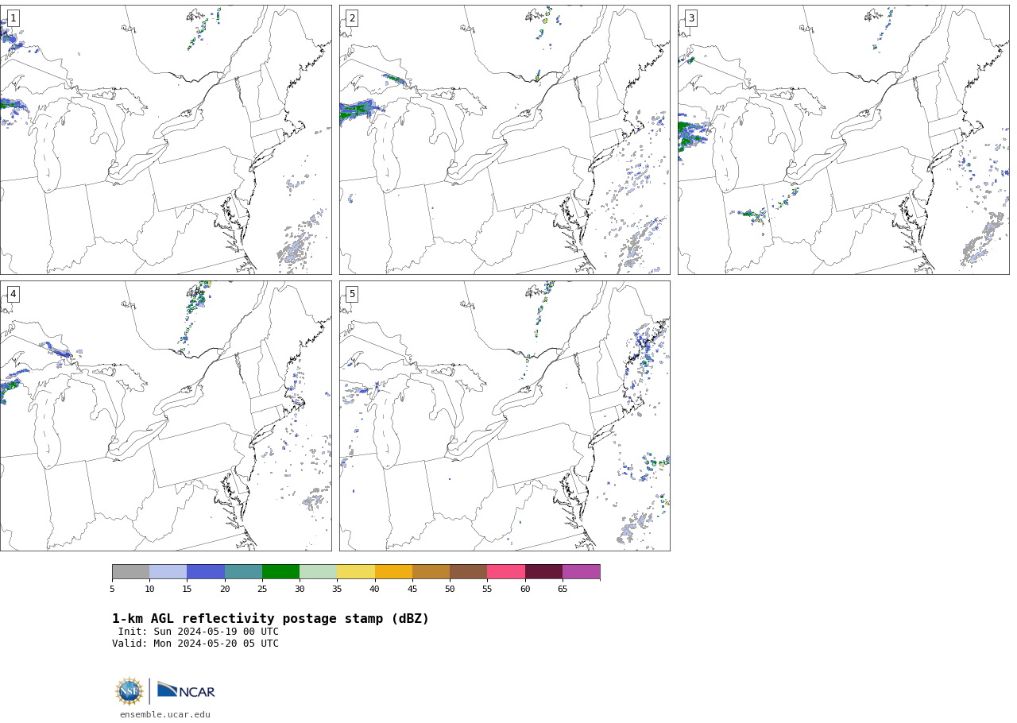
Task: Click the ensemble.ucar.edu text
Action: click(165, 714)
